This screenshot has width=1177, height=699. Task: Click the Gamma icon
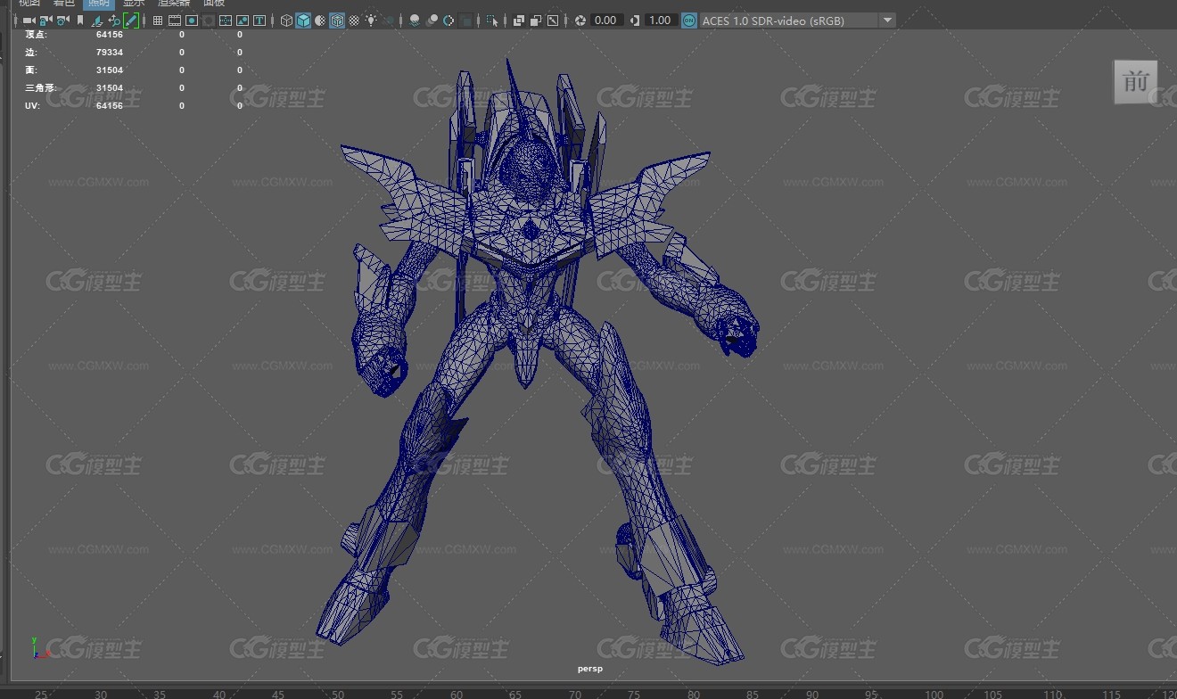(x=635, y=20)
